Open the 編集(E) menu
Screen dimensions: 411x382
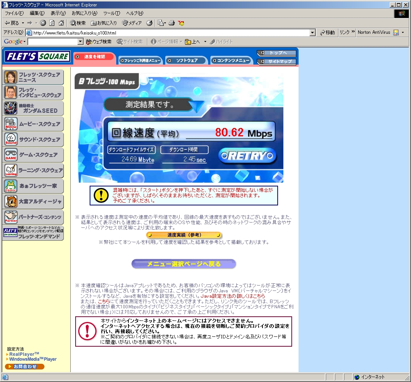37,13
